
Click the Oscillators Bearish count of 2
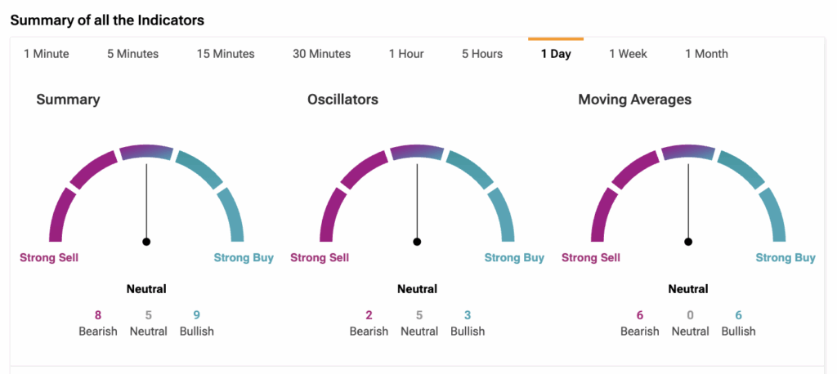(369, 314)
